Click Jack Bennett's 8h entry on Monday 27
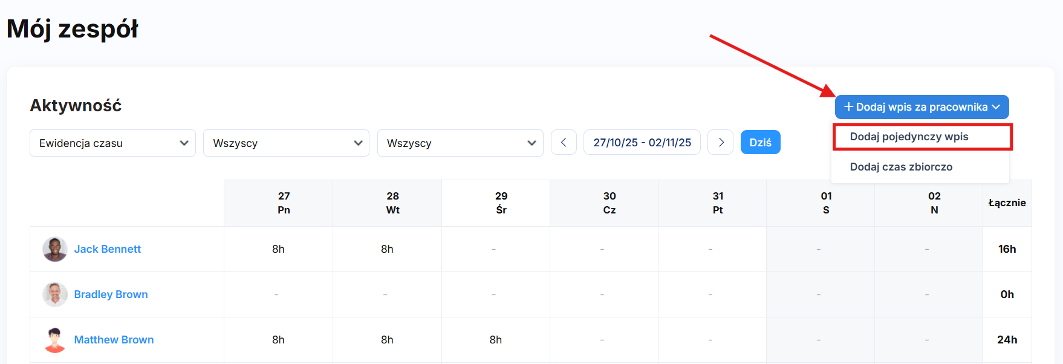 (x=278, y=249)
